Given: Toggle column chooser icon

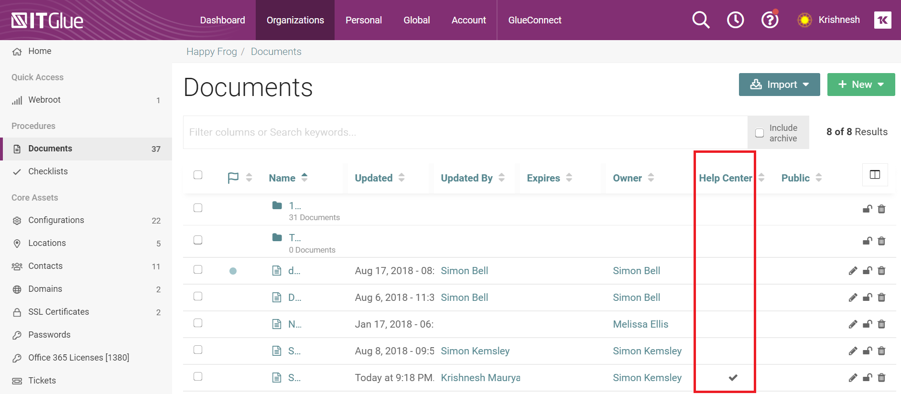Looking at the screenshot, I should [x=875, y=175].
